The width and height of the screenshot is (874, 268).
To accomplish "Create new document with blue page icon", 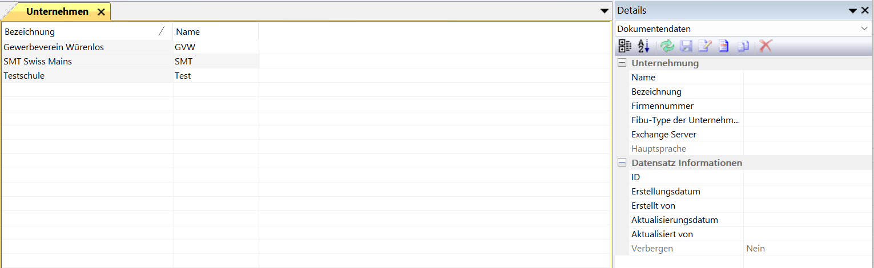I will click(724, 46).
